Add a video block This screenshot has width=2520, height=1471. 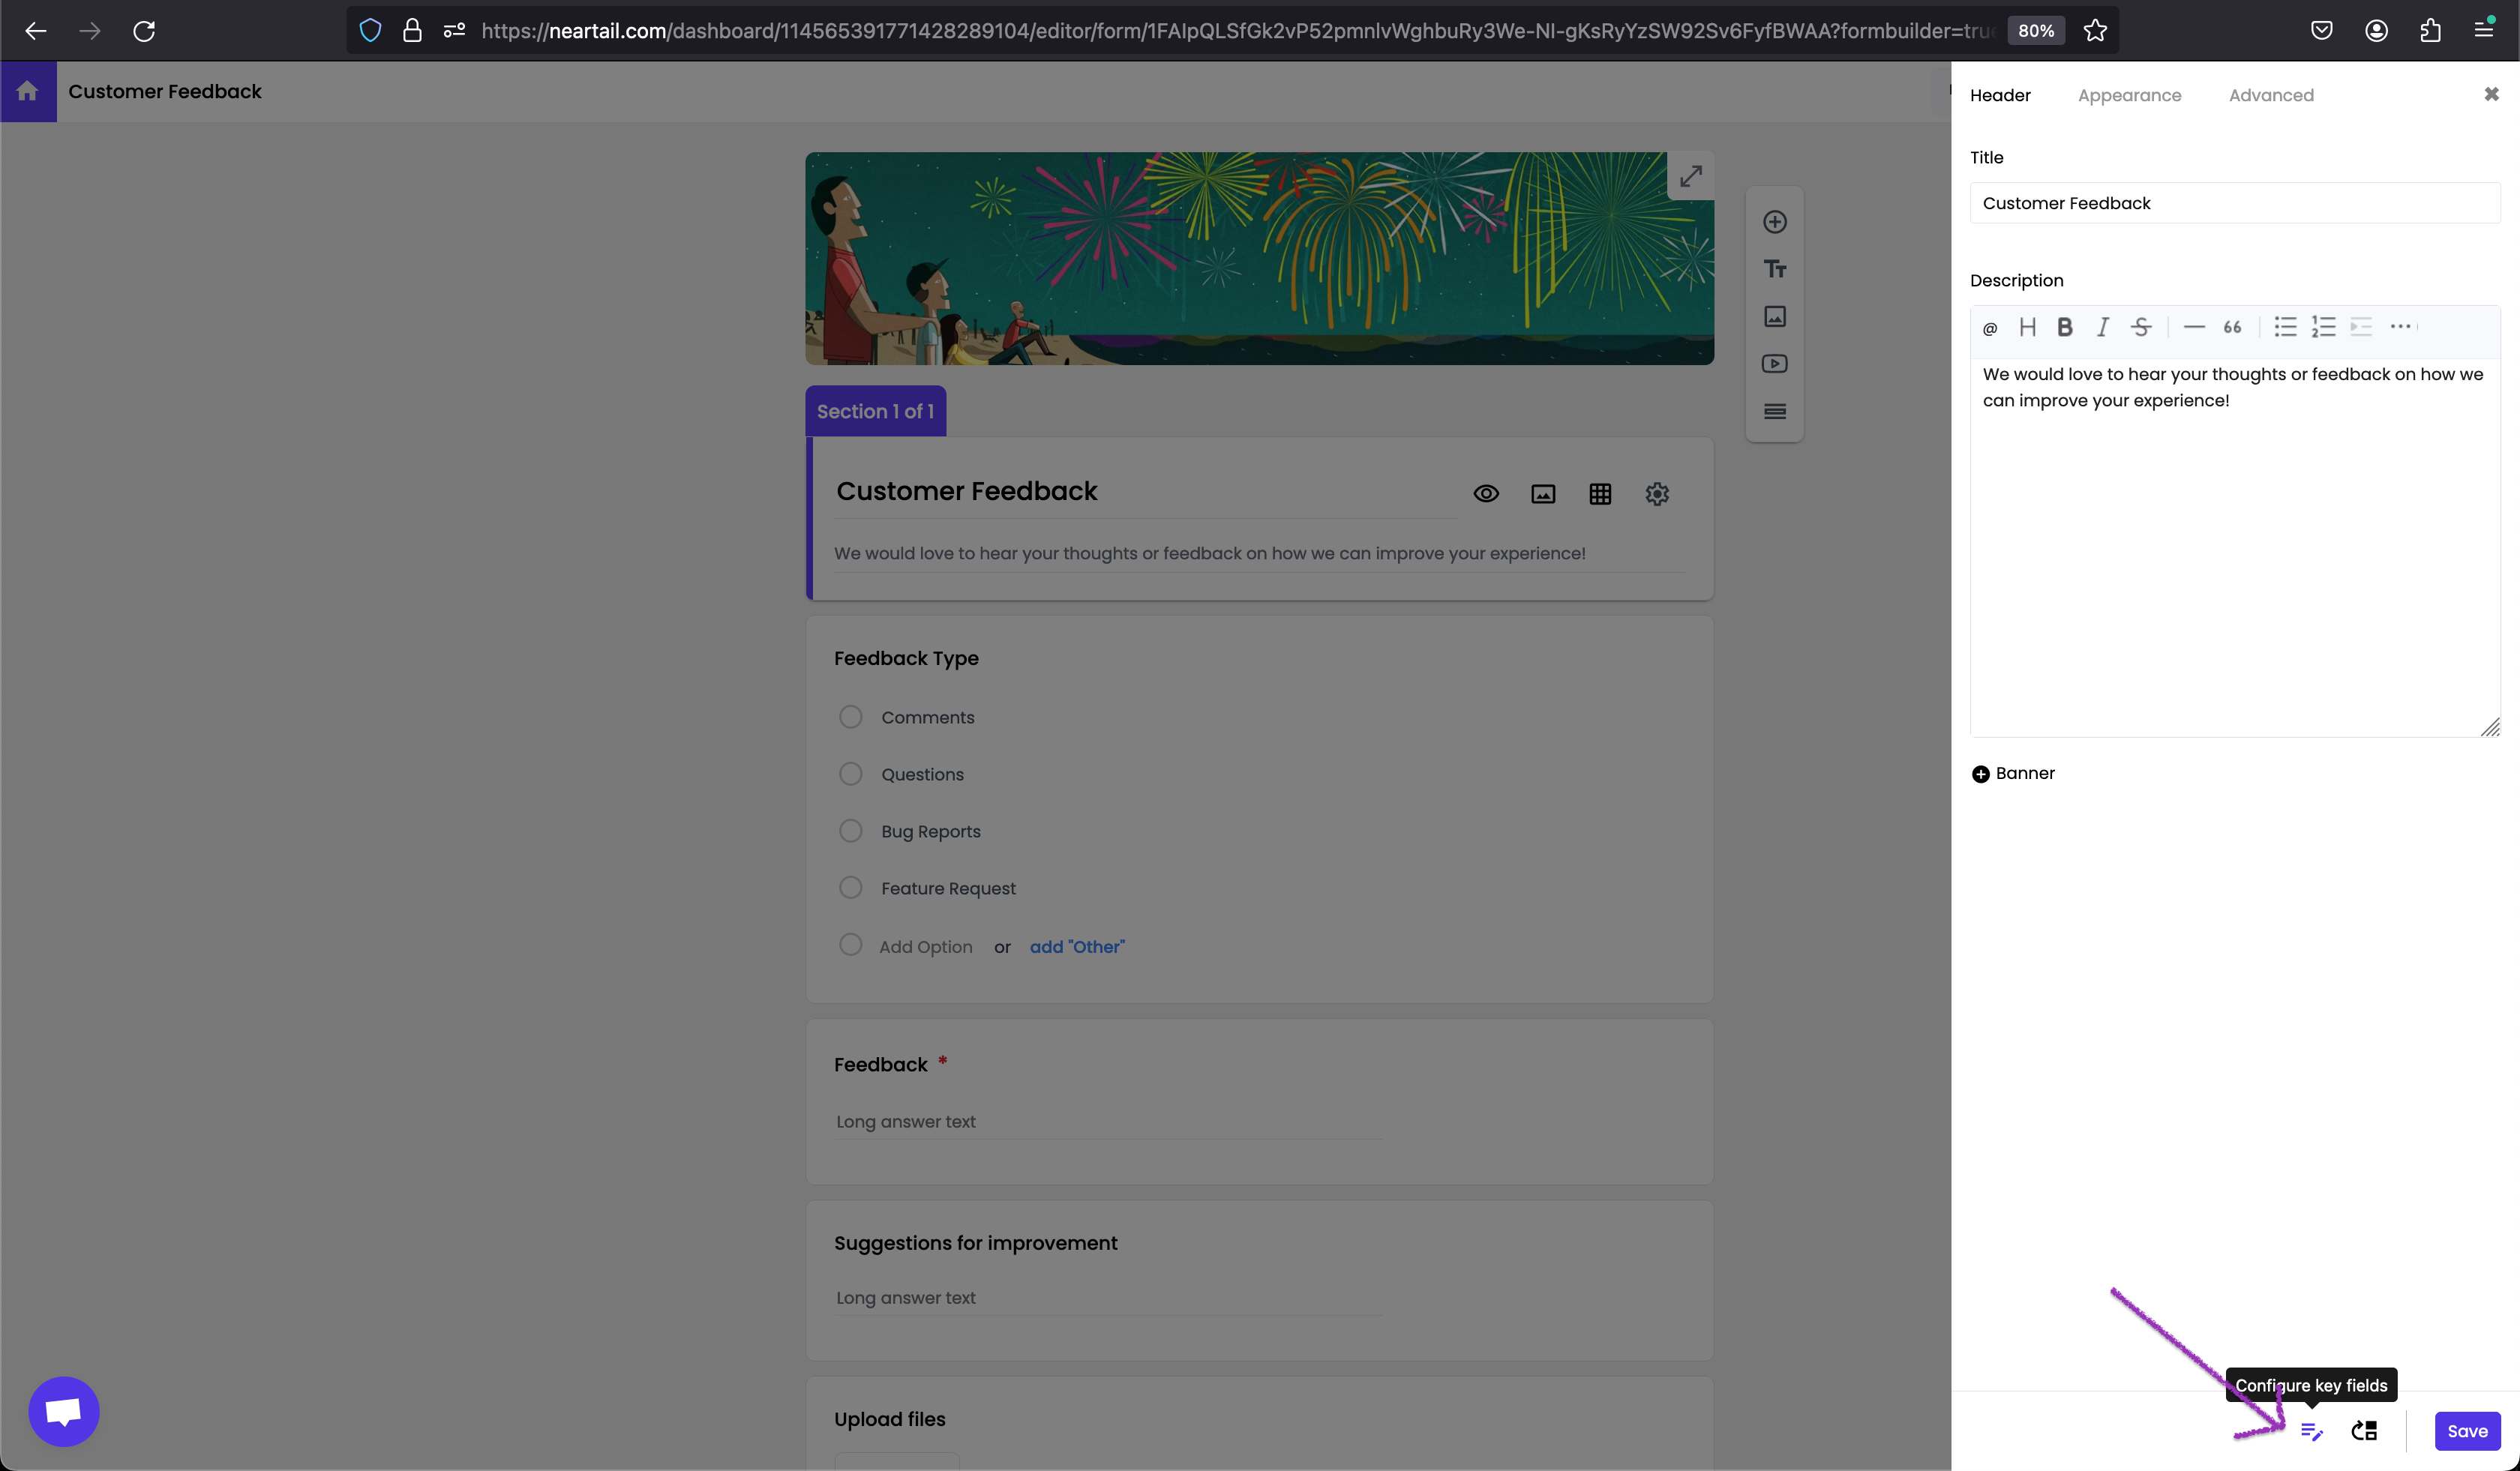pyautogui.click(x=1774, y=364)
